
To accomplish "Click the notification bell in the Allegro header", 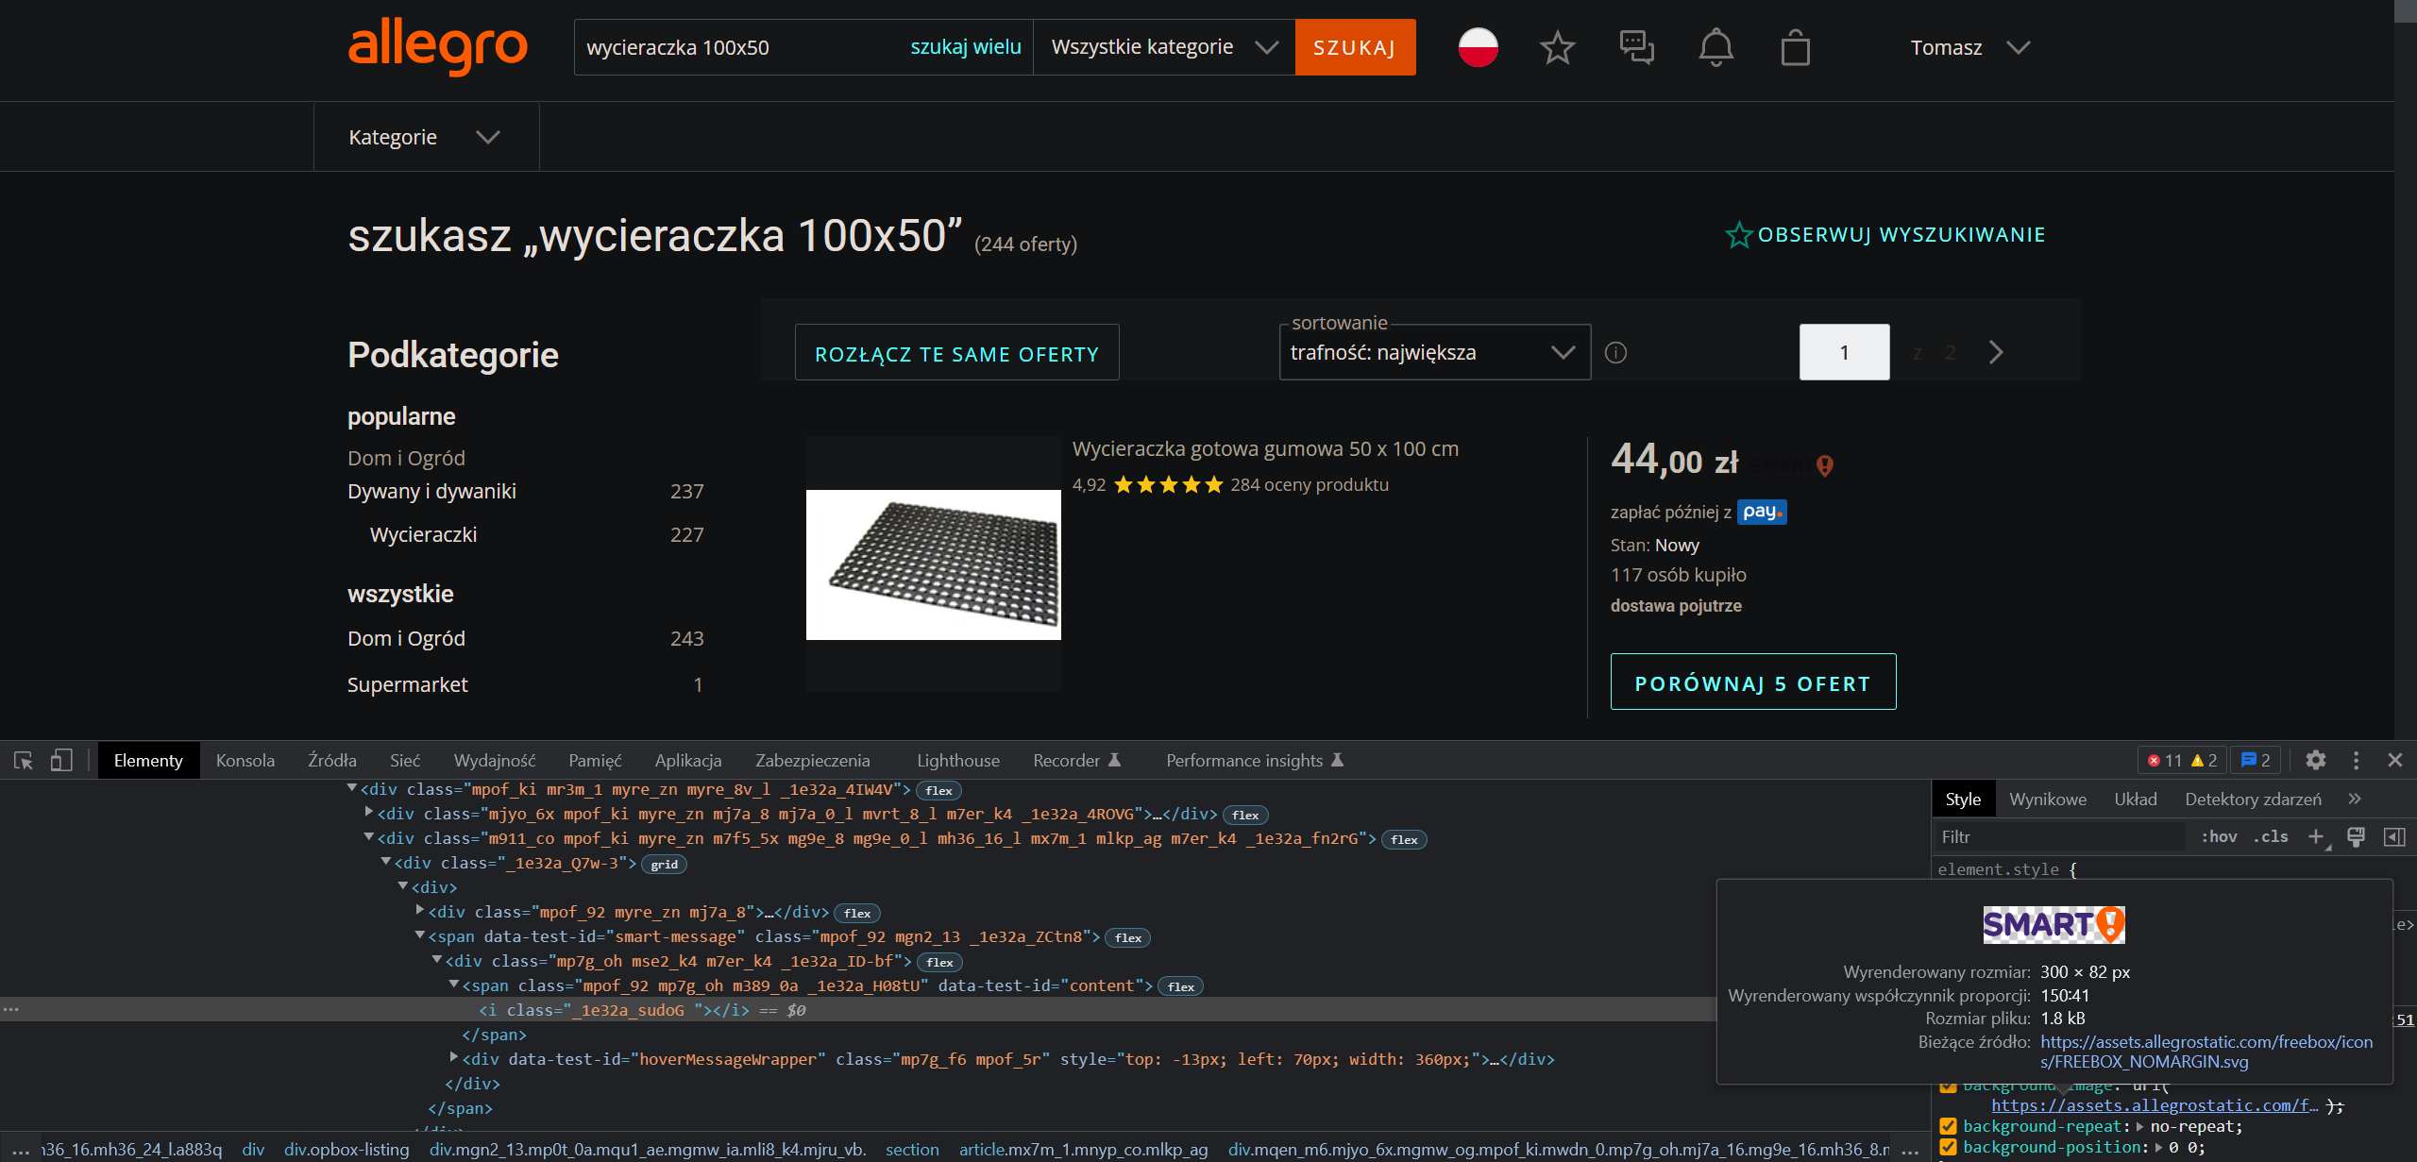I will click(1716, 47).
